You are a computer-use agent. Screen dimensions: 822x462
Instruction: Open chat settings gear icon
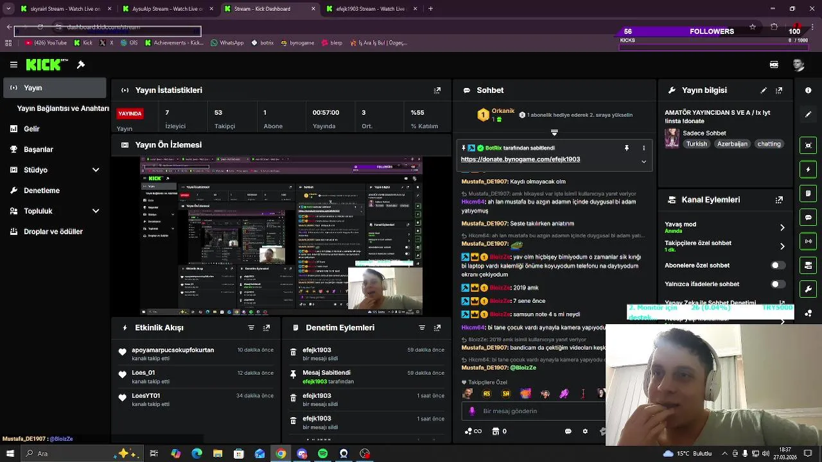coord(585,432)
